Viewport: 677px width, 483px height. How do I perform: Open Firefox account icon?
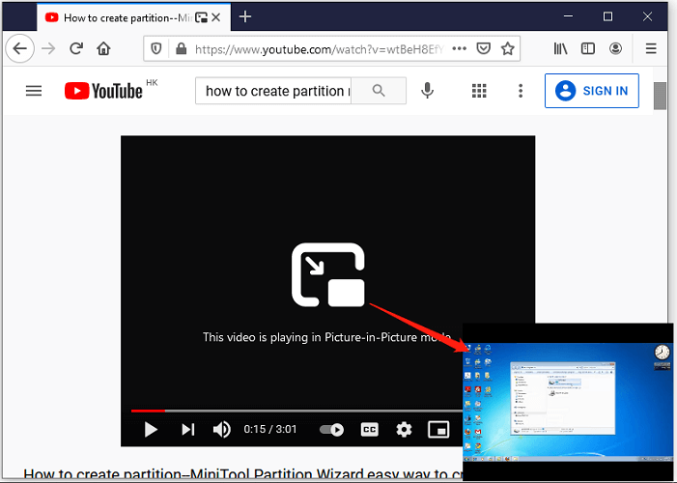[x=616, y=48]
